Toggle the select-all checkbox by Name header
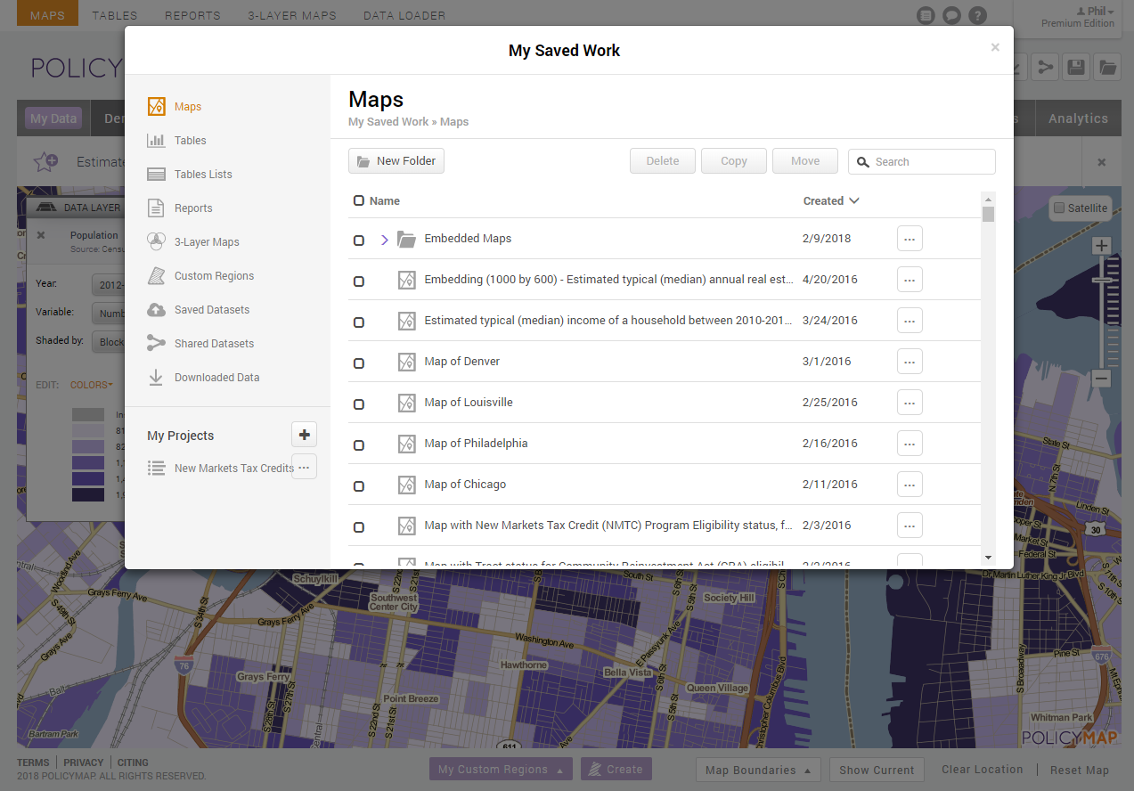The image size is (1134, 791). tap(359, 200)
